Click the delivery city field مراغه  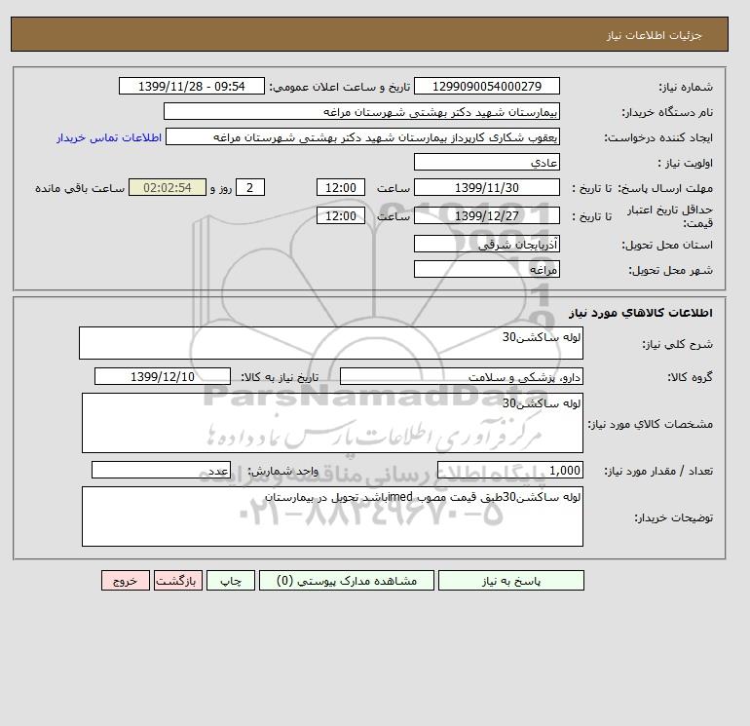pyautogui.click(x=486, y=269)
